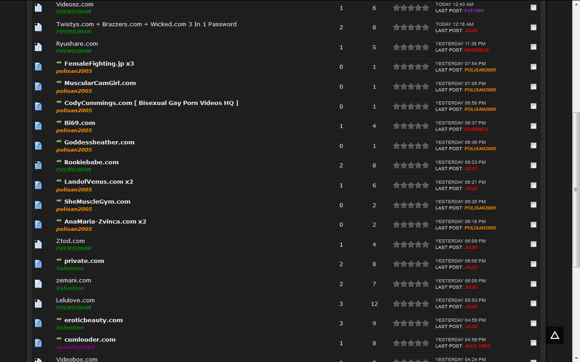Click green arrow before SheMuscleGym.com
The image size is (580, 362).
pyautogui.click(x=59, y=201)
